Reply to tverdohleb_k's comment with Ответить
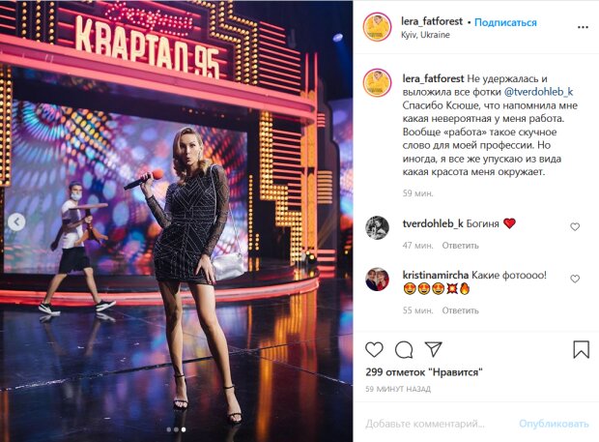Image resolution: width=599 pixels, height=442 pixels. (x=460, y=246)
